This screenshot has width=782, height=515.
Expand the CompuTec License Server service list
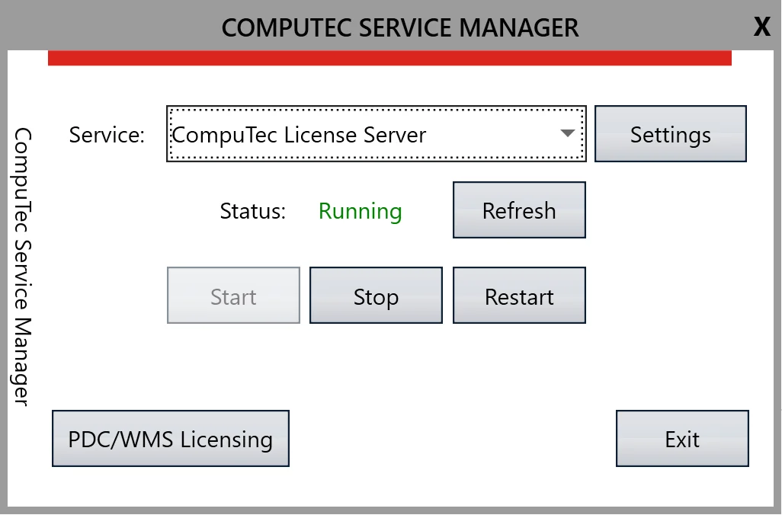tap(567, 133)
